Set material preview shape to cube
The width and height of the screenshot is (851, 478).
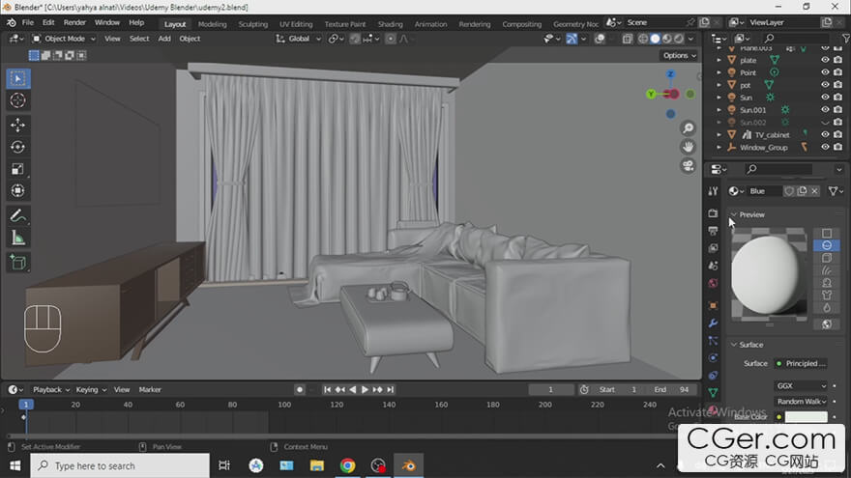click(827, 258)
